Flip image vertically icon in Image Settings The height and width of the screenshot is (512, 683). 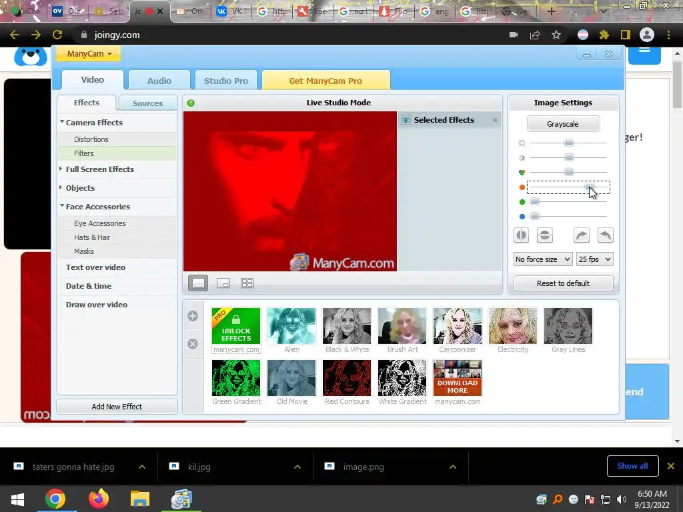[544, 235]
